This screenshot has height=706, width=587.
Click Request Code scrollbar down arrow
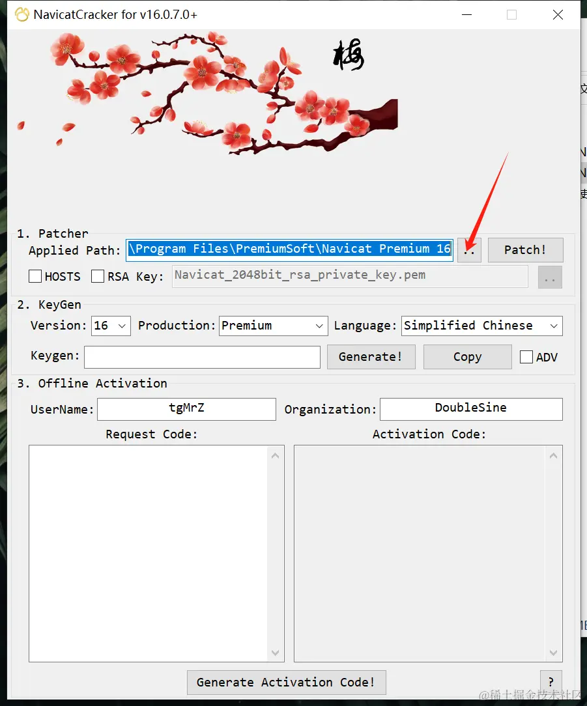[x=276, y=653]
